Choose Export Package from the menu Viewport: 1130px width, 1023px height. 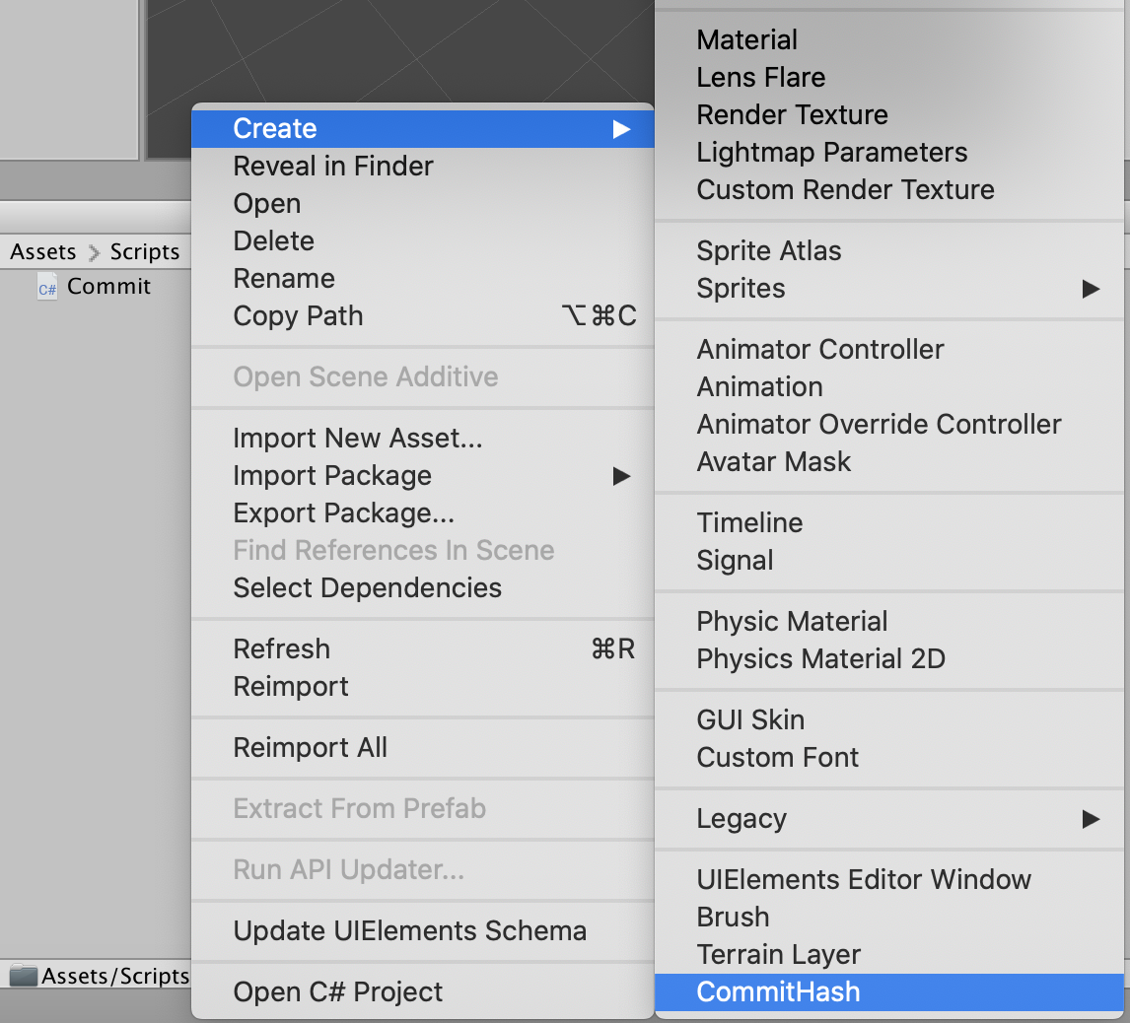coord(343,513)
